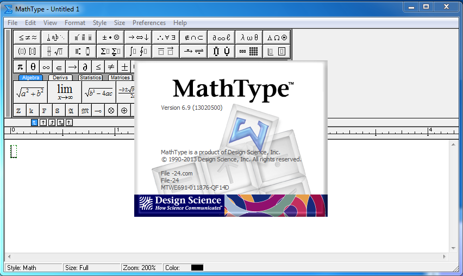Open the logical symbols palette (∴∀∃)
The height and width of the screenshot is (276, 463).
(x=166, y=37)
